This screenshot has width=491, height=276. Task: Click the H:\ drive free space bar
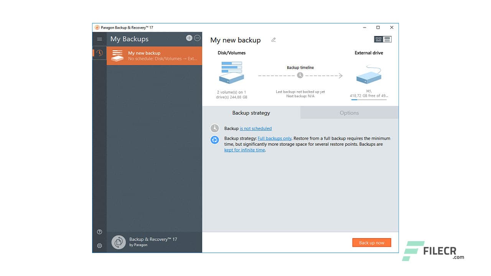point(368,99)
